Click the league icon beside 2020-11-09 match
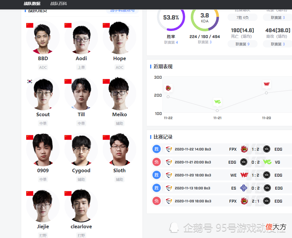 tap(169, 201)
